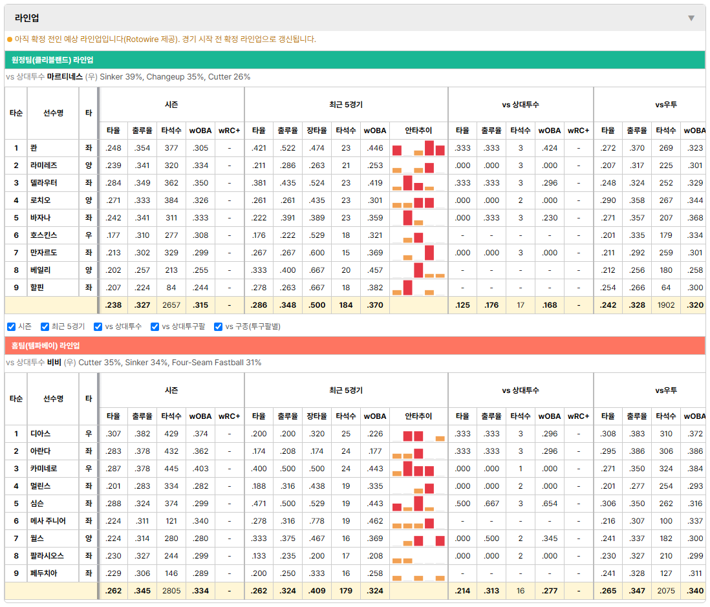Click the 라인업 section title bar
Viewport: 710px width, 607px height.
click(x=355, y=18)
